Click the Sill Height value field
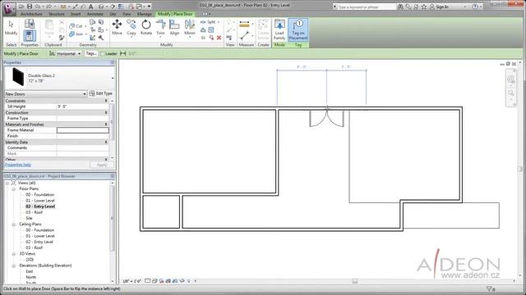The image size is (526, 295). coord(83,107)
